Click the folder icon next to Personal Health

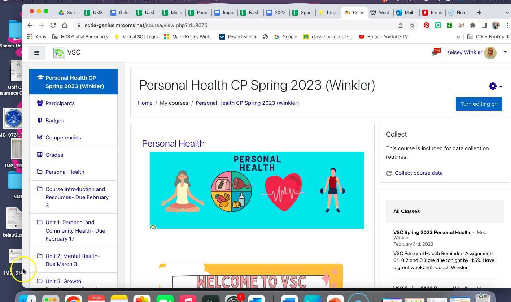[39, 172]
